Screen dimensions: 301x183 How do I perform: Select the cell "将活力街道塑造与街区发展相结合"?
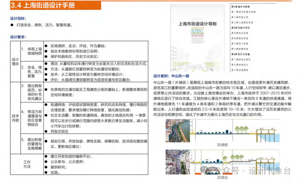point(35,118)
